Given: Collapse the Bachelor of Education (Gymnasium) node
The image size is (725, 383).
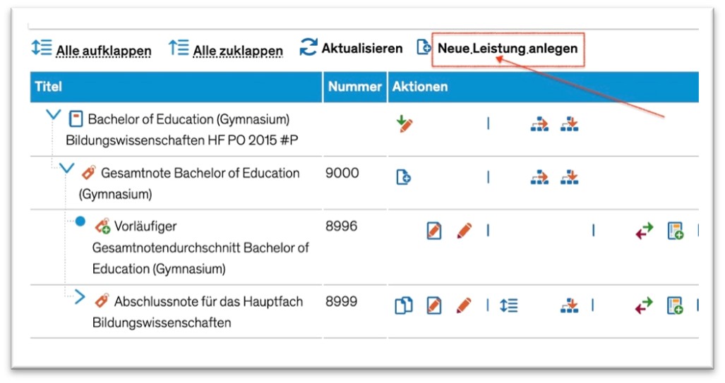Looking at the screenshot, I should point(54,114).
